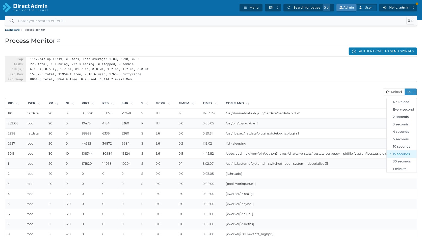The height and width of the screenshot is (237, 422).
Task: Open the Process Monitor help icon
Action: 59,41
